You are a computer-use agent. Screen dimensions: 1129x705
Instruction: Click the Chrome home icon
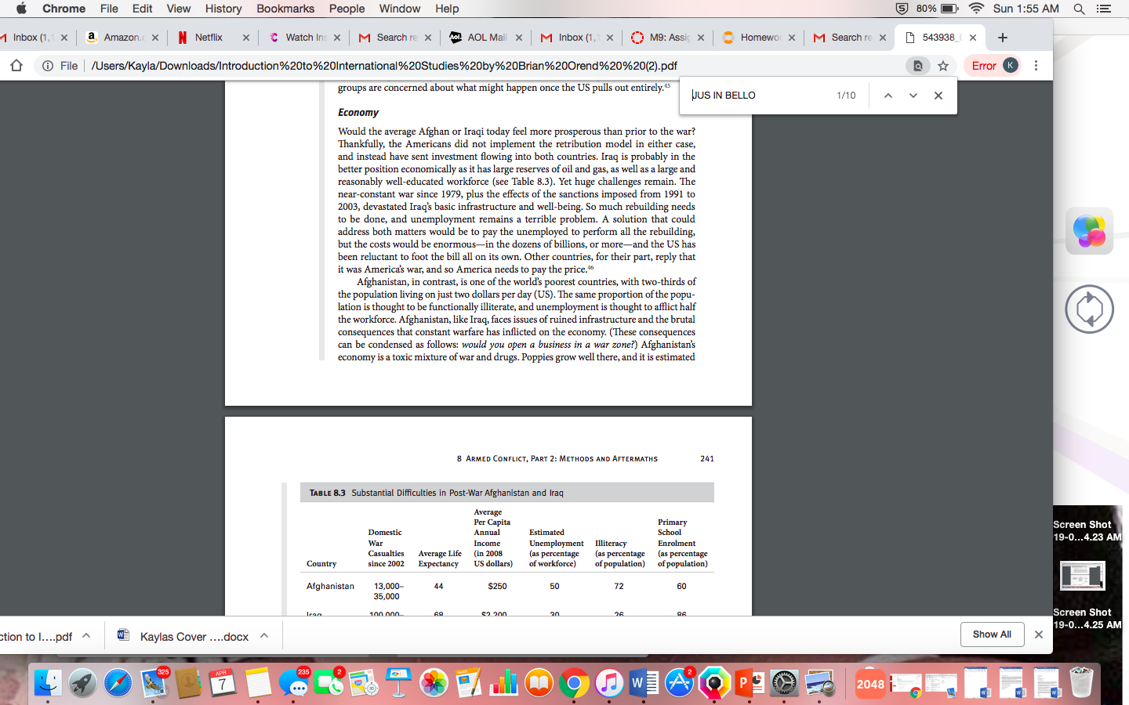tap(16, 66)
